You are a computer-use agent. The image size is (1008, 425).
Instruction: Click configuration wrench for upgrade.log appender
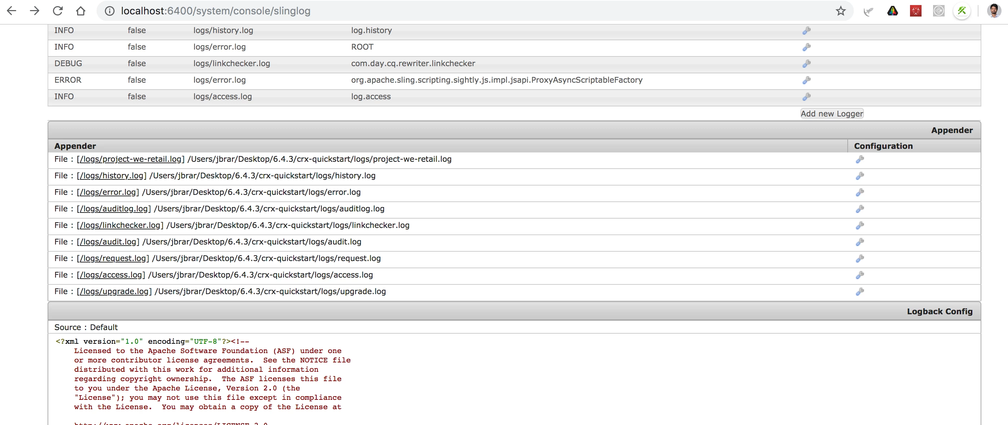coord(859,292)
